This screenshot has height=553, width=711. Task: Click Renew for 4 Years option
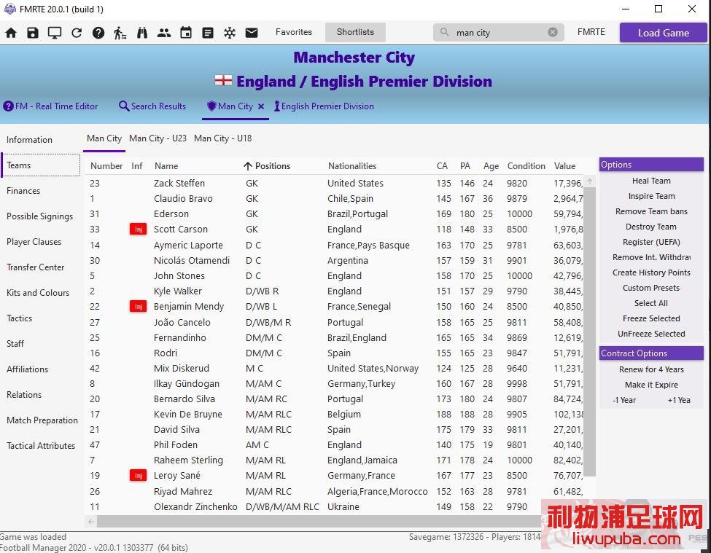(651, 369)
